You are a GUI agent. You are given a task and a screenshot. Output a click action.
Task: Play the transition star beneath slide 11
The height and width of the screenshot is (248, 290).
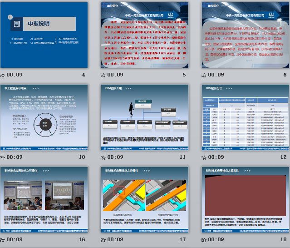pos(103,157)
